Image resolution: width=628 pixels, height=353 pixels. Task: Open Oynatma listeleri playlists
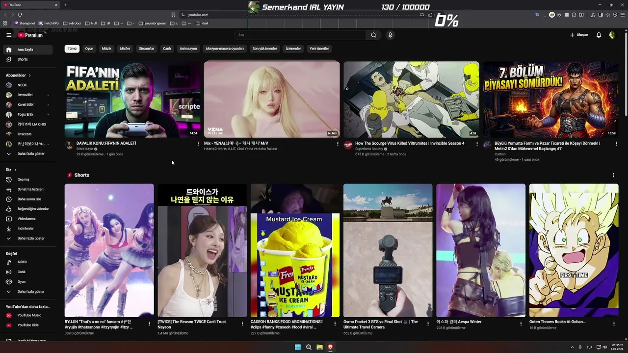tap(28, 189)
